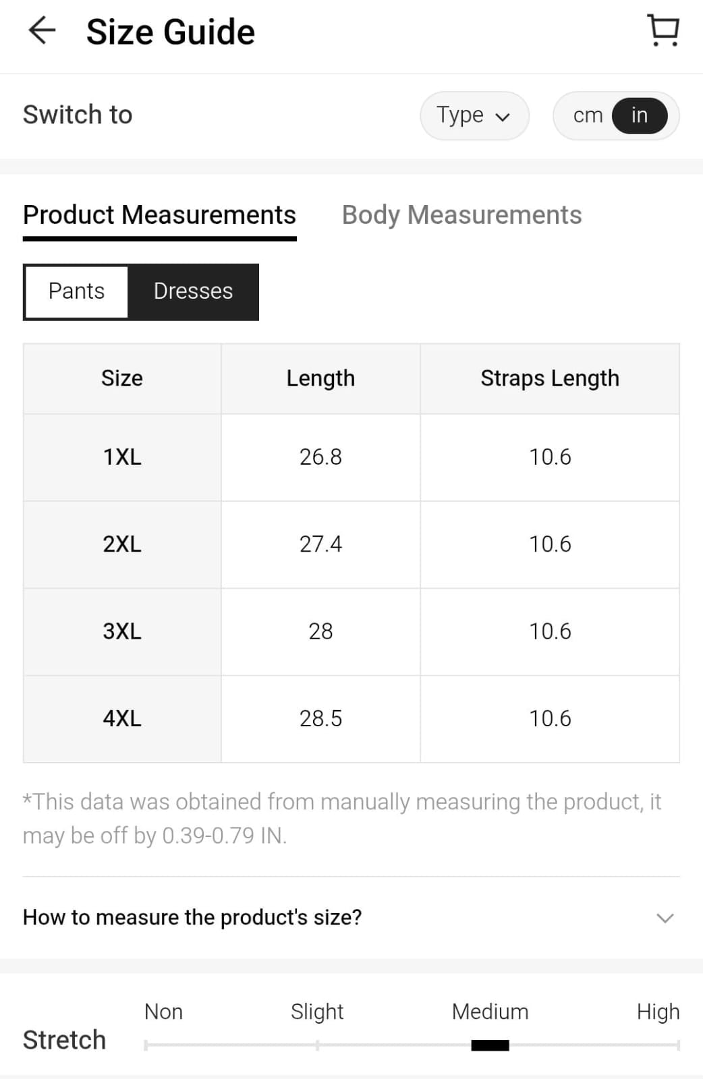Click the Medium stretch slider marker
Image resolution: width=703 pixels, height=1079 pixels.
coord(490,1045)
